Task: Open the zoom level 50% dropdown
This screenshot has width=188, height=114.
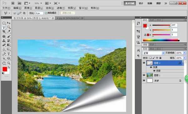Action: (x=38, y=3)
